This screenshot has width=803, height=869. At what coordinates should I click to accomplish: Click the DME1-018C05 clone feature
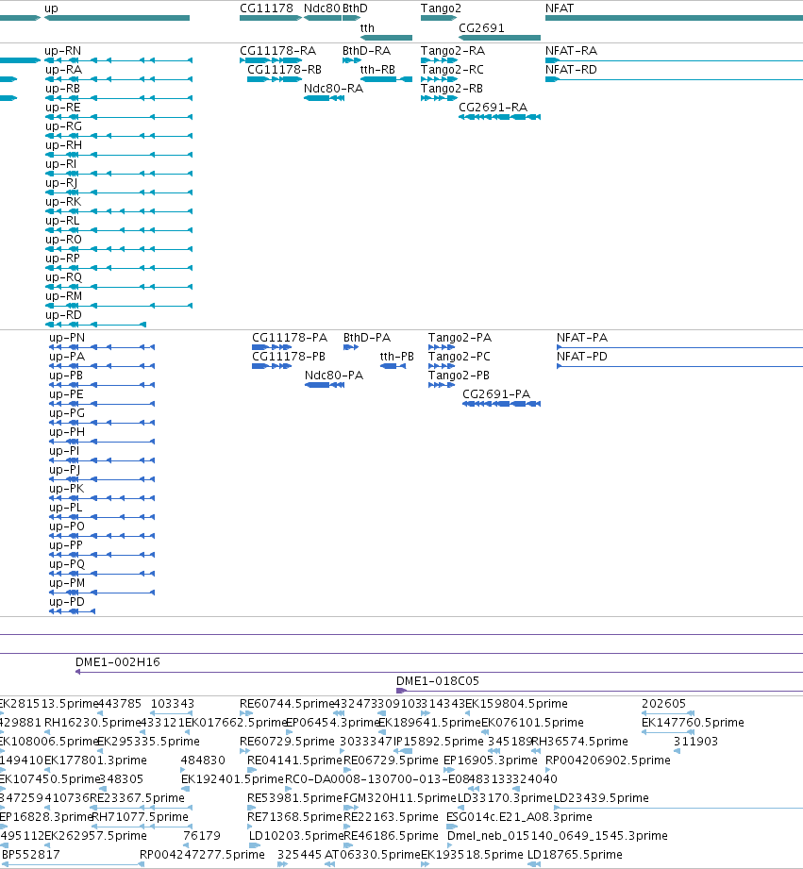point(599,691)
